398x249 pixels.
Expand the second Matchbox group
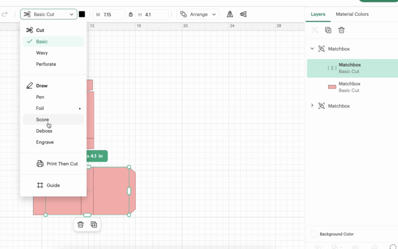(312, 106)
